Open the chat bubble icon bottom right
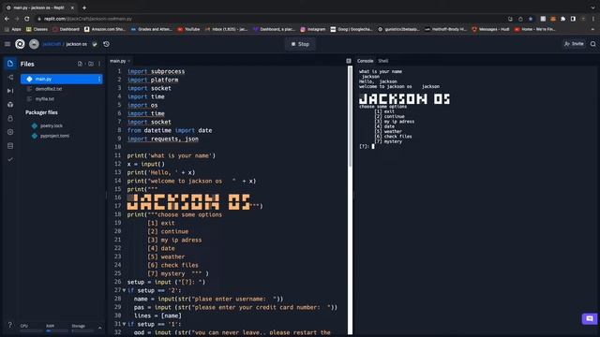The height and width of the screenshot is (337, 600). pos(590,318)
